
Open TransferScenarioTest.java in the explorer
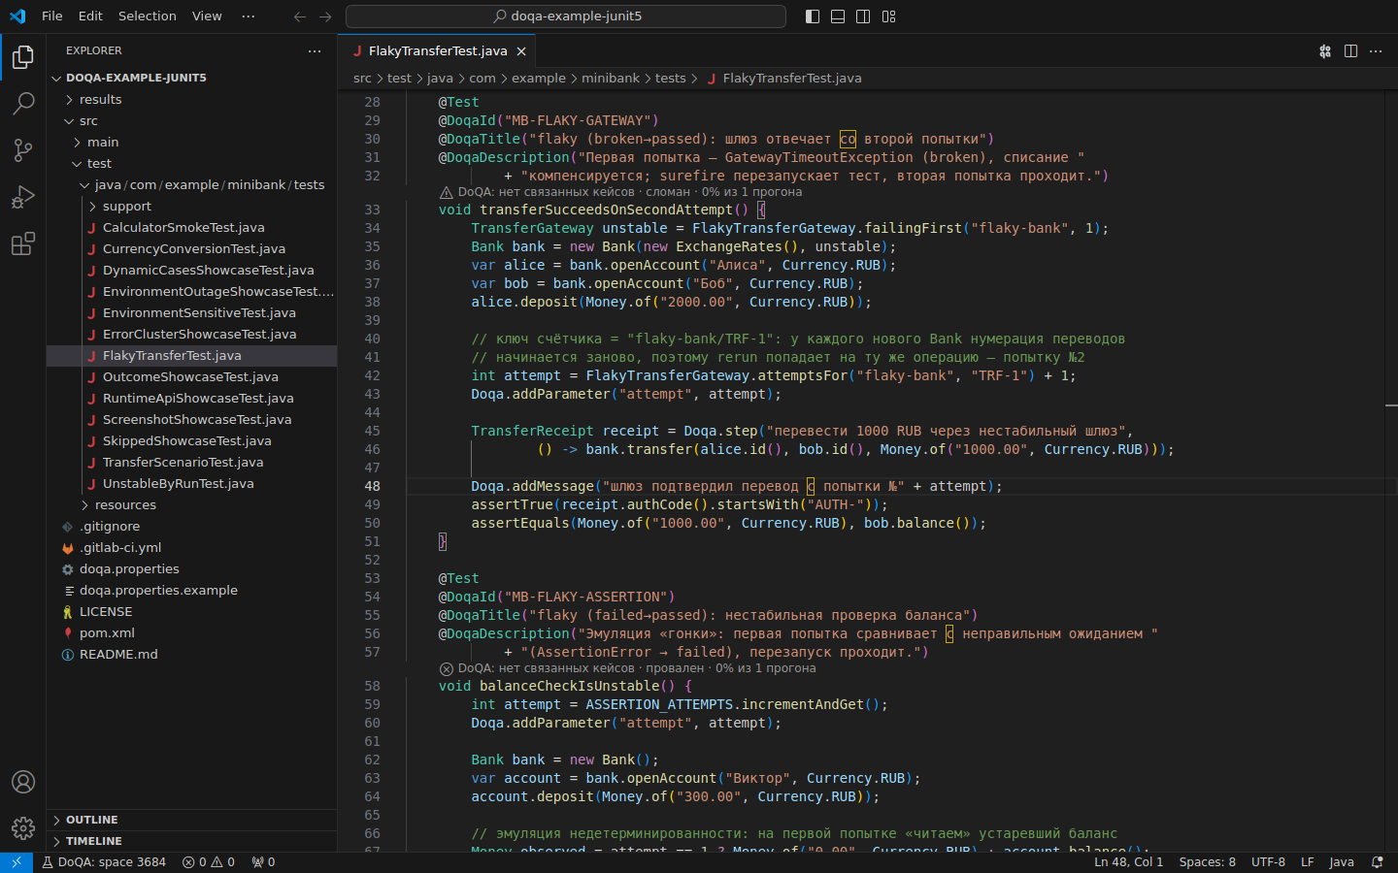[191, 463]
